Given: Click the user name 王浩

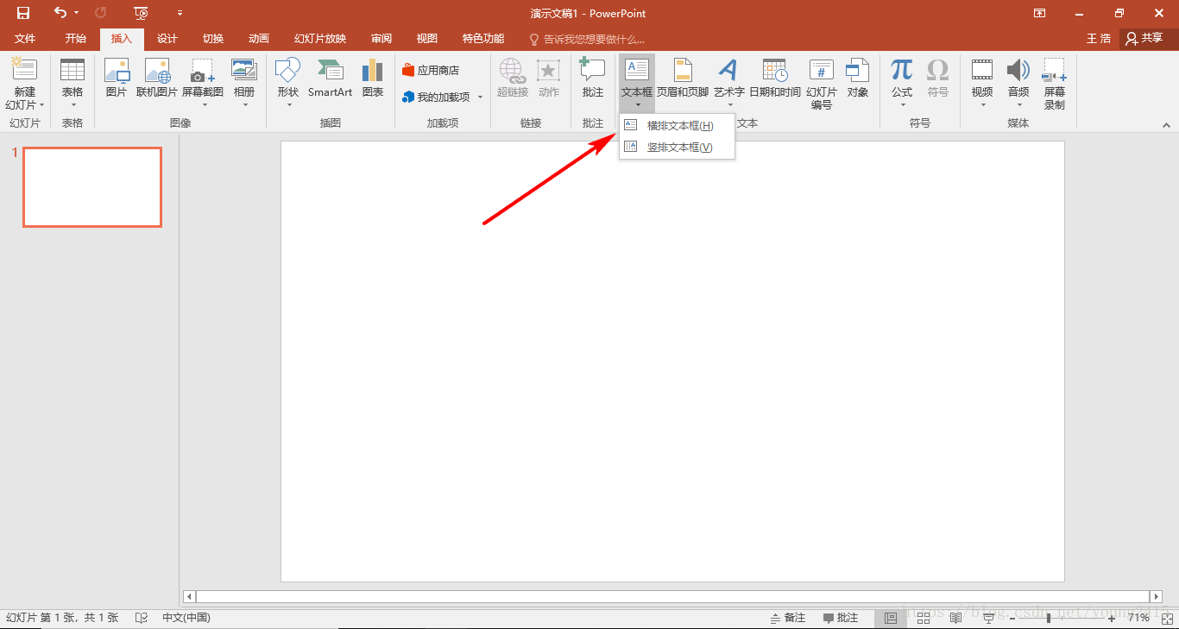Looking at the screenshot, I should coord(1099,39).
